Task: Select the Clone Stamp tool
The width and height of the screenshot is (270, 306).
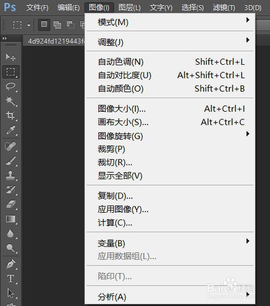Action: coord(11,175)
